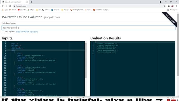This screenshot has height=101, width=179.
Task: Click "byron.fields@reqres.in" in the Inputs editor
Action: pyautogui.click(x=33, y=91)
